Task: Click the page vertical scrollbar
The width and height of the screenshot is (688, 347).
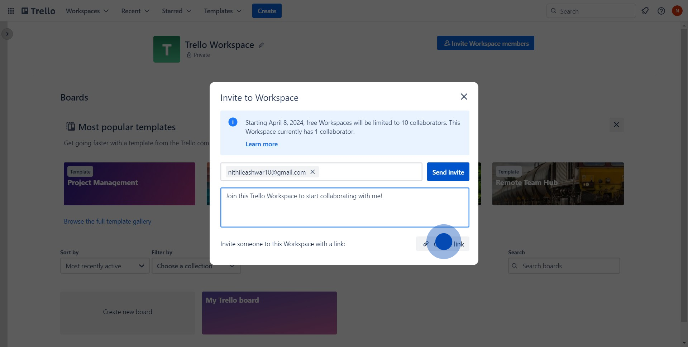Action: coord(684,175)
